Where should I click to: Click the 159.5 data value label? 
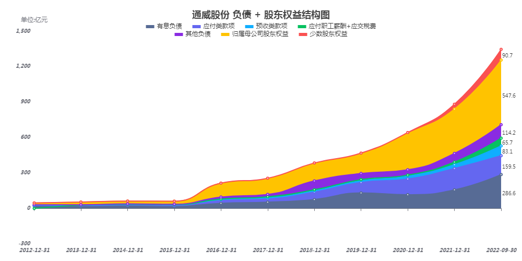coord(508,167)
